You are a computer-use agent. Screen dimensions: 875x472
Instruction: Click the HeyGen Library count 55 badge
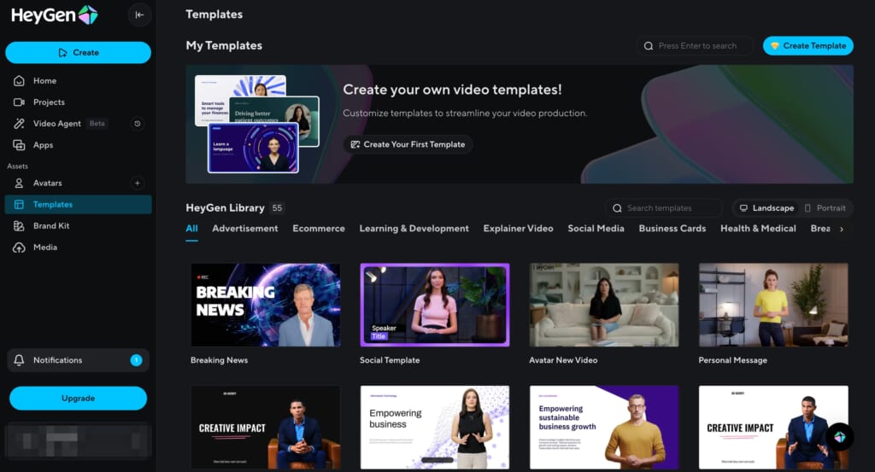coord(277,208)
